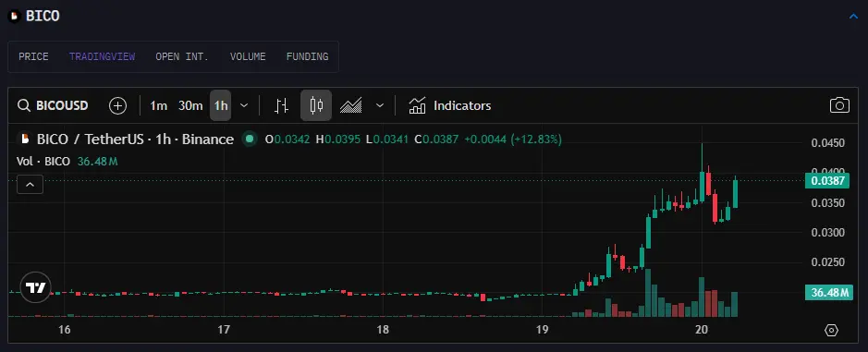868x352 pixels.
Task: Click date 18 on time axis
Action: 383,330
